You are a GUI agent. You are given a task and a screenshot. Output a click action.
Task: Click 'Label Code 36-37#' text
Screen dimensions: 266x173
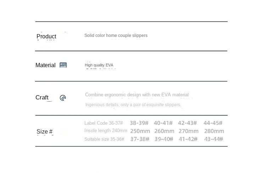pyautogui.click(x=104, y=123)
